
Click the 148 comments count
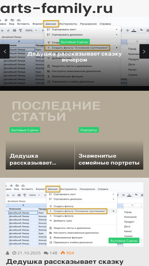click(x=53, y=253)
